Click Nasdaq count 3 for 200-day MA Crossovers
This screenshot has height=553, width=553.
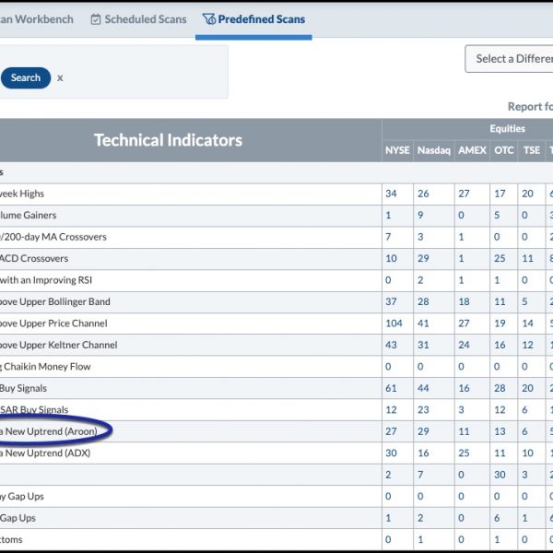pos(420,237)
